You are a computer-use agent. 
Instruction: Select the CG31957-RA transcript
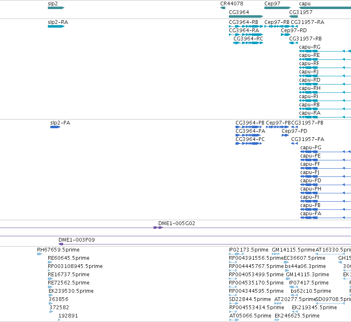tap(294, 26)
